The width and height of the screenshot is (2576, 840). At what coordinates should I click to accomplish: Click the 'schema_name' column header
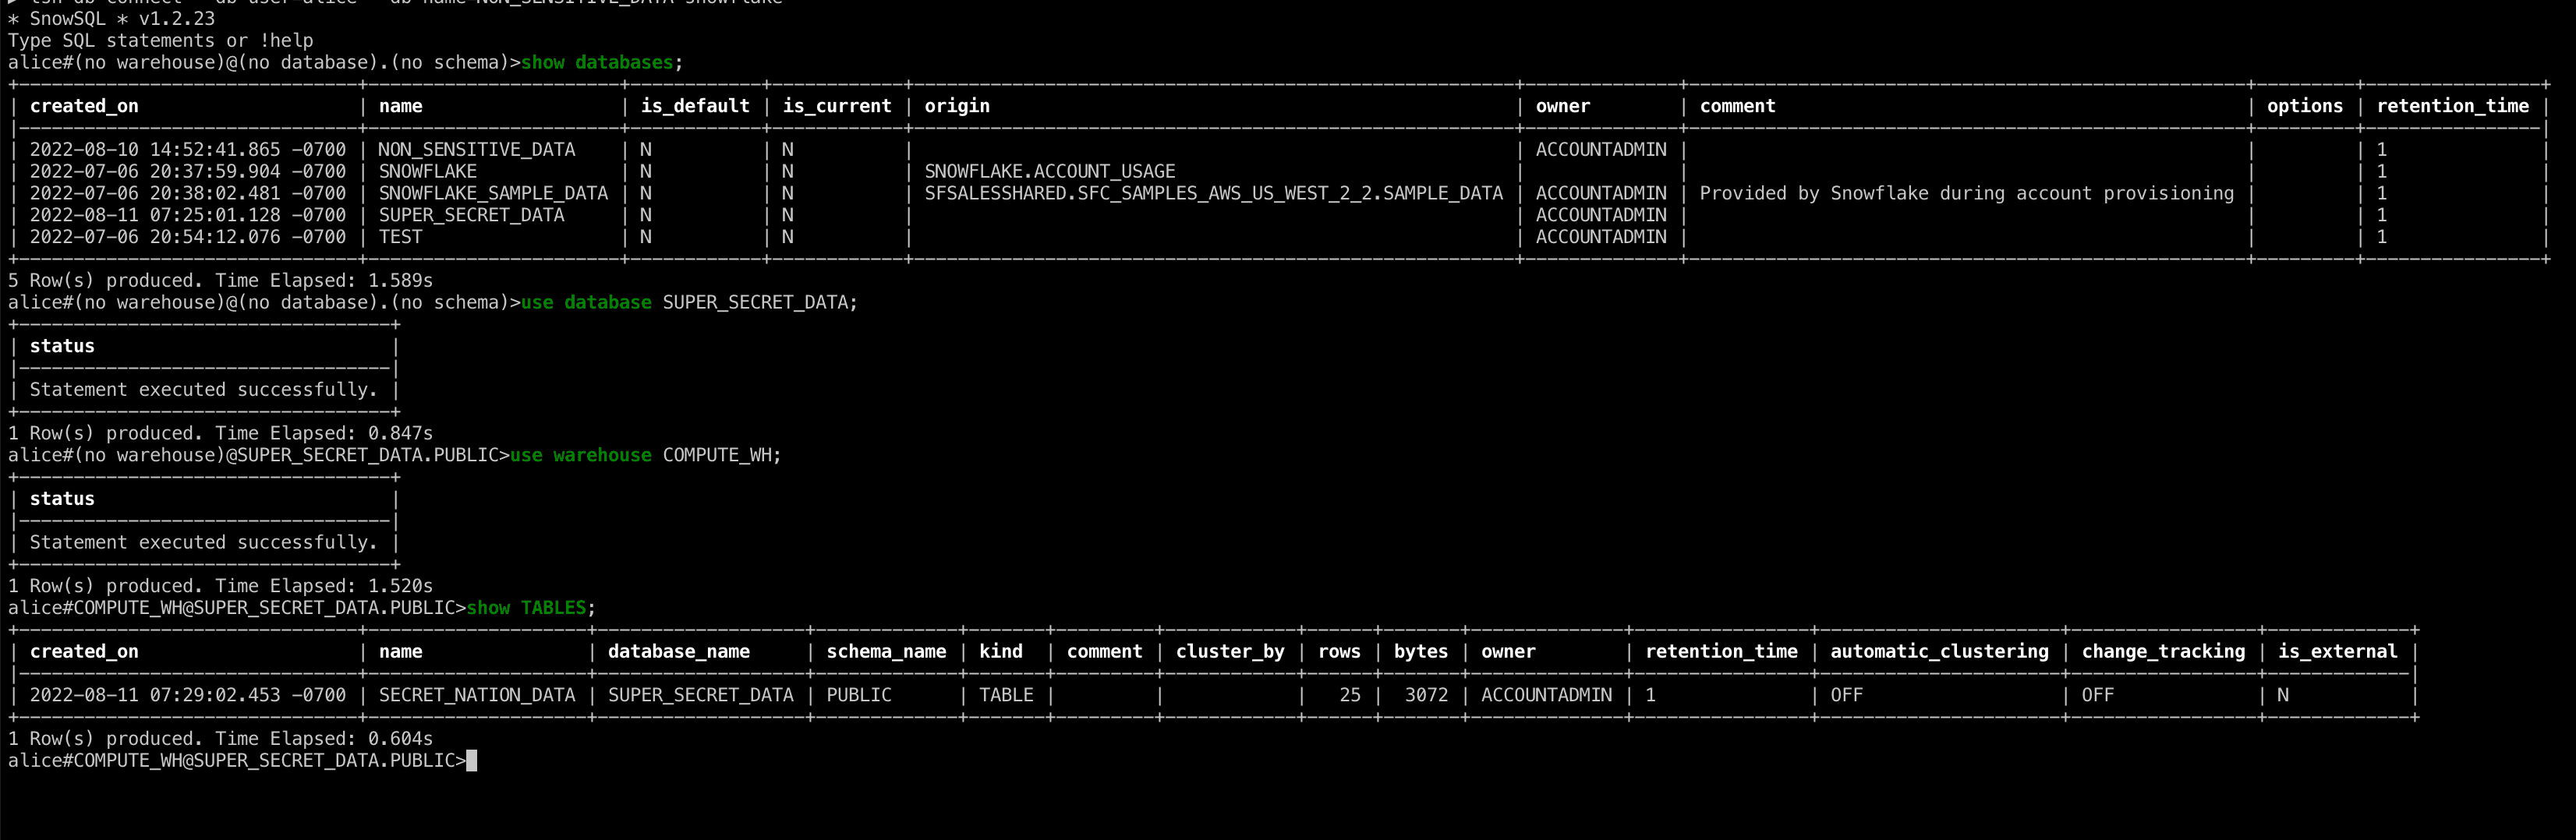pos(886,652)
